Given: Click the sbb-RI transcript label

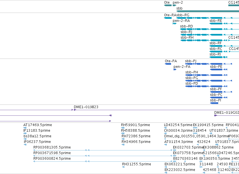Looking at the screenshot, I should pos(215,54).
